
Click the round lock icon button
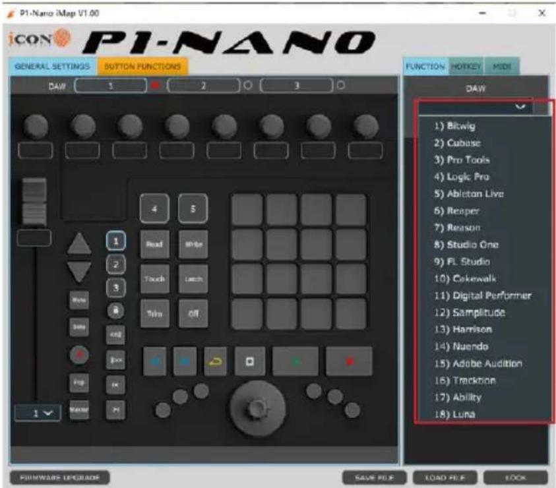point(115,311)
